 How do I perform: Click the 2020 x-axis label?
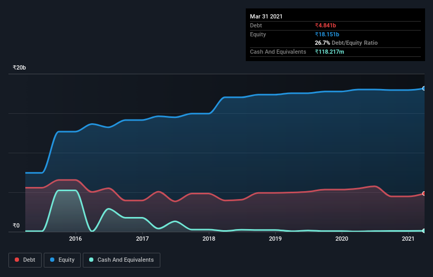coord(342,239)
